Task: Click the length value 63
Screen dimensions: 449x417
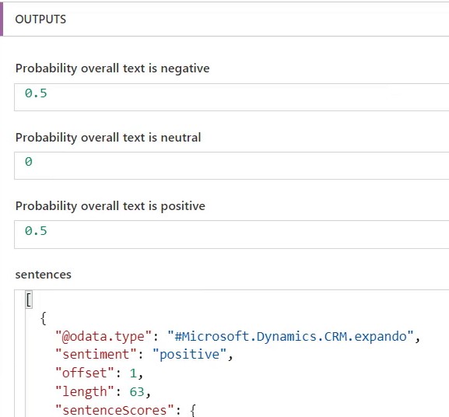Action: 137,392
